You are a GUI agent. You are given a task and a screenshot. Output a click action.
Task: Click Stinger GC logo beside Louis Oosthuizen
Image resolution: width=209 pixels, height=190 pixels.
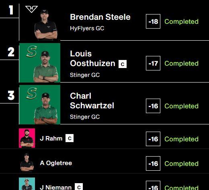pyautogui.click(x=31, y=51)
